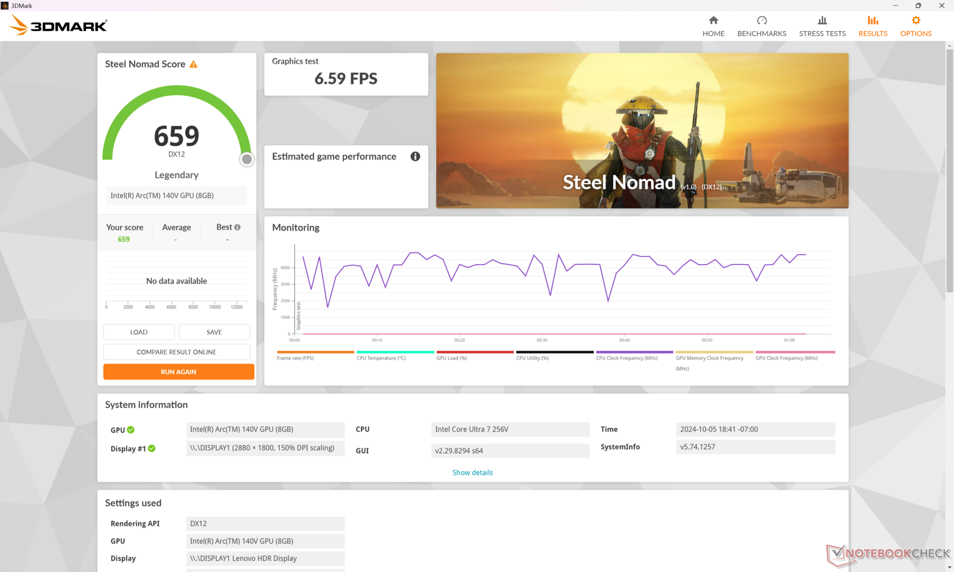Click the GPU field in System information

tap(265, 429)
